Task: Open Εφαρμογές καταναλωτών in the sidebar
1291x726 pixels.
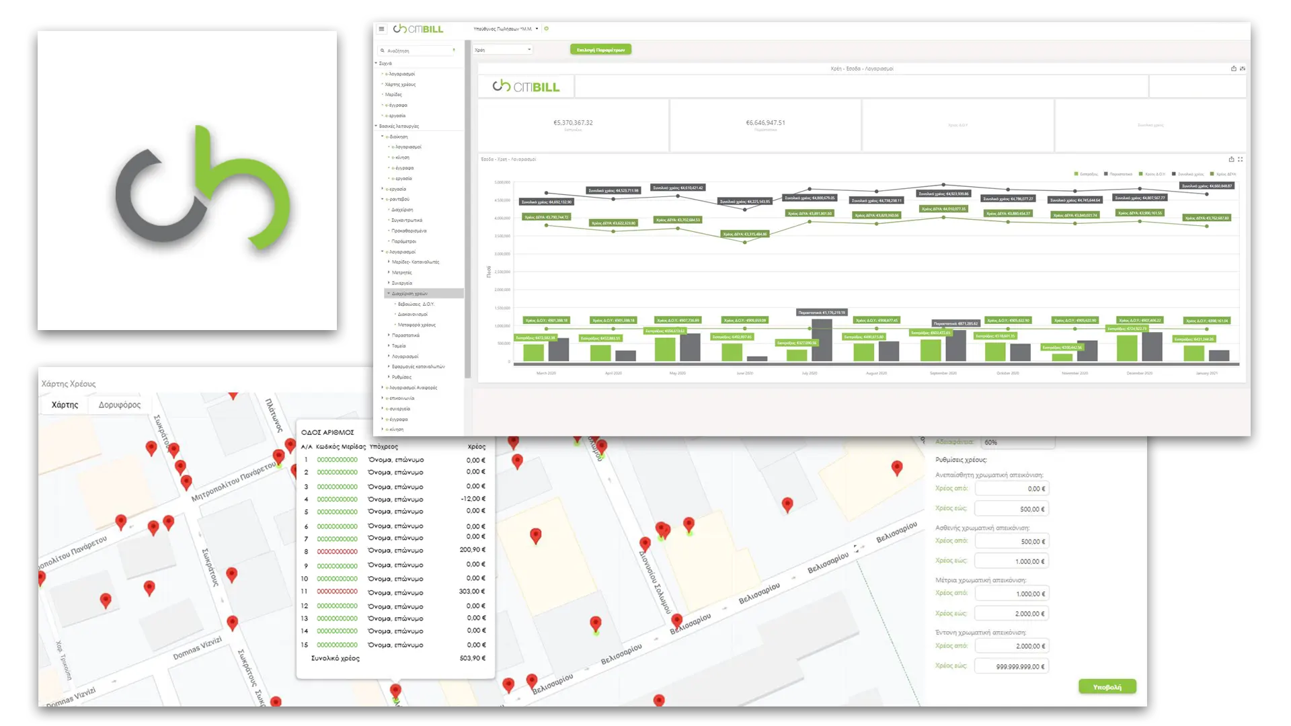Action: pos(418,367)
